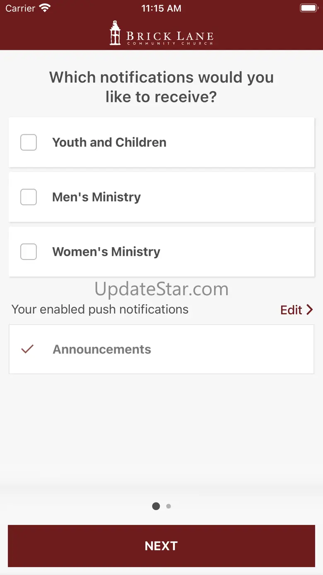Click the battery icon in status bar
The image size is (323, 575).
tap(309, 8)
